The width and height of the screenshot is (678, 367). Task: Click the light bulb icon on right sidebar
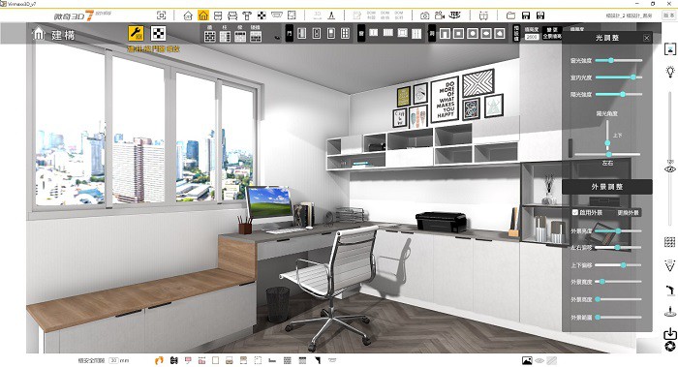point(670,72)
